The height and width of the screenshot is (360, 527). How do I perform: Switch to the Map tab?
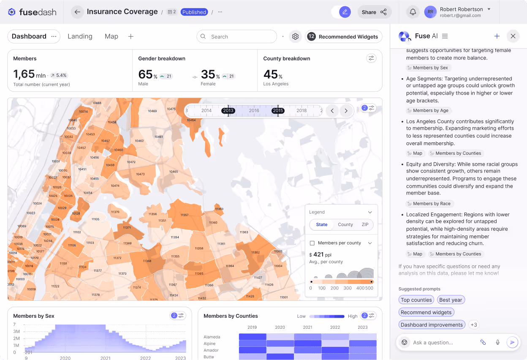tap(111, 36)
